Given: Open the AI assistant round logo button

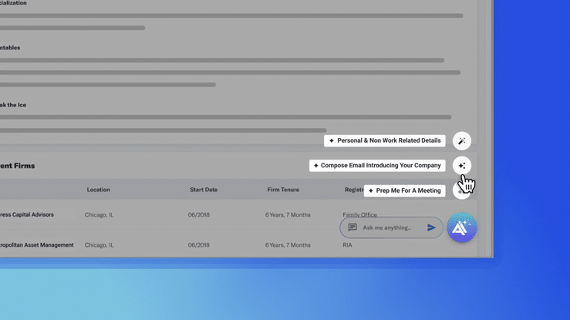Looking at the screenshot, I should (461, 227).
